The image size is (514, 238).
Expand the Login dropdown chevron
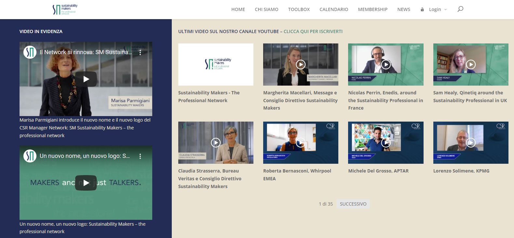tap(446, 9)
